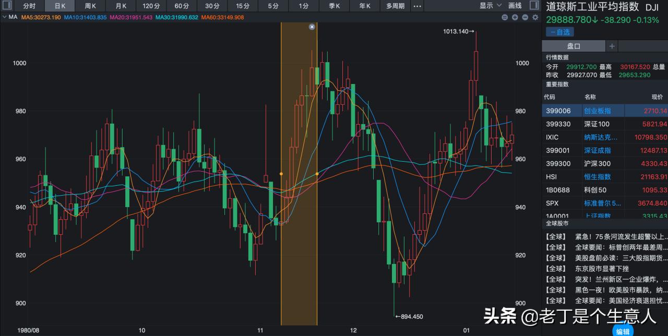Select the 分时 intraday tab
The height and width of the screenshot is (336, 668).
(29, 6)
